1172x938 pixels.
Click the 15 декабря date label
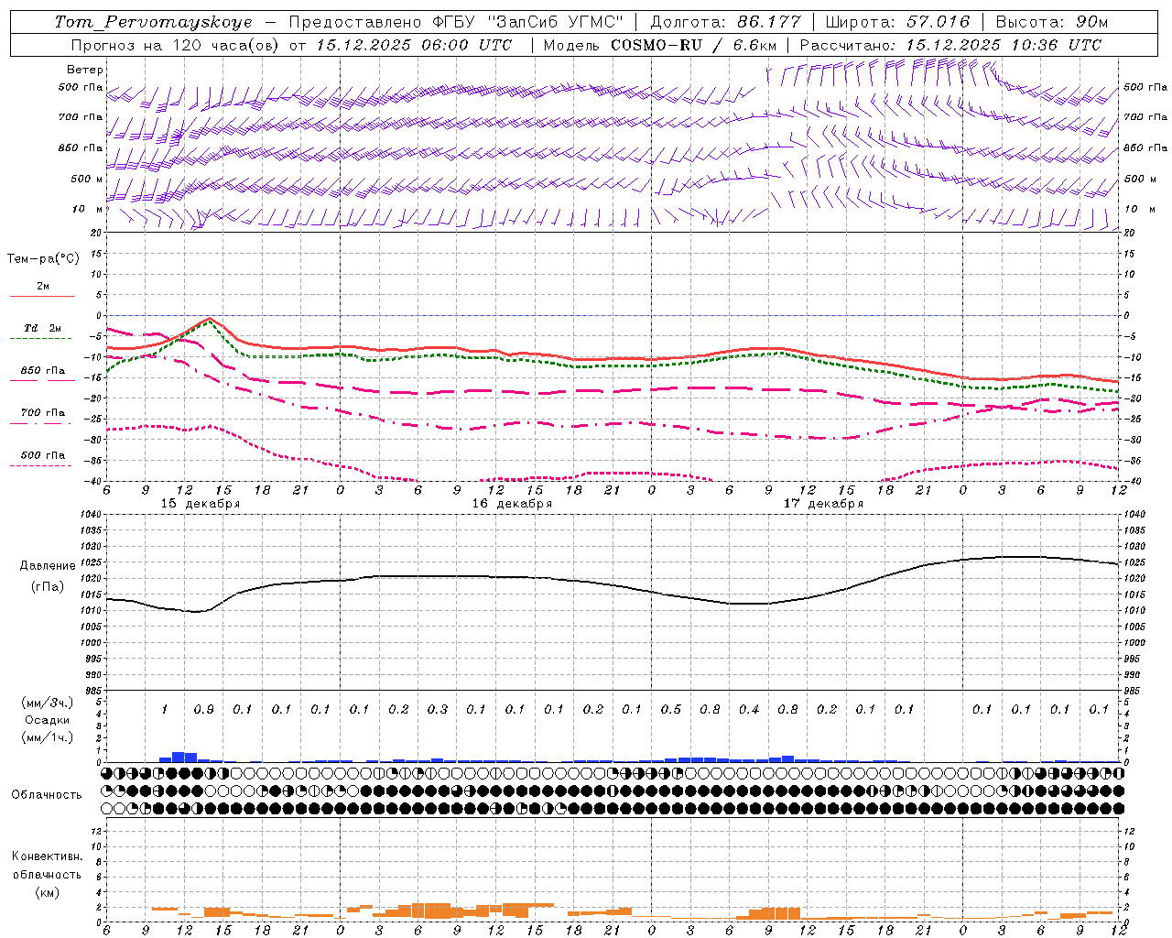[x=201, y=504]
